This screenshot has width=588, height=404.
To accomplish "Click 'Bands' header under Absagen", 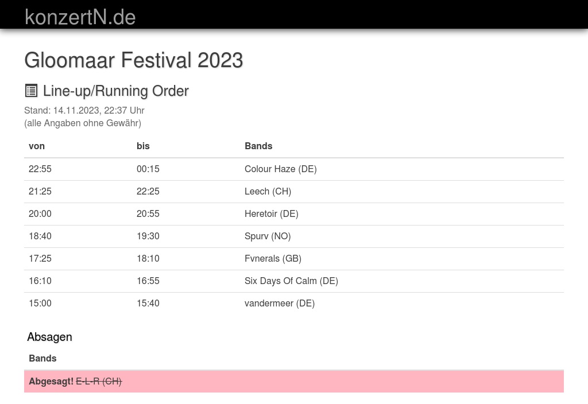I will pyautogui.click(x=42, y=358).
